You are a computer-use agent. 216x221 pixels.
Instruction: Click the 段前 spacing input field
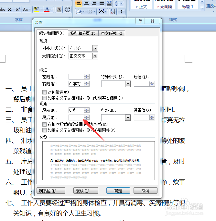click(x=76, y=110)
